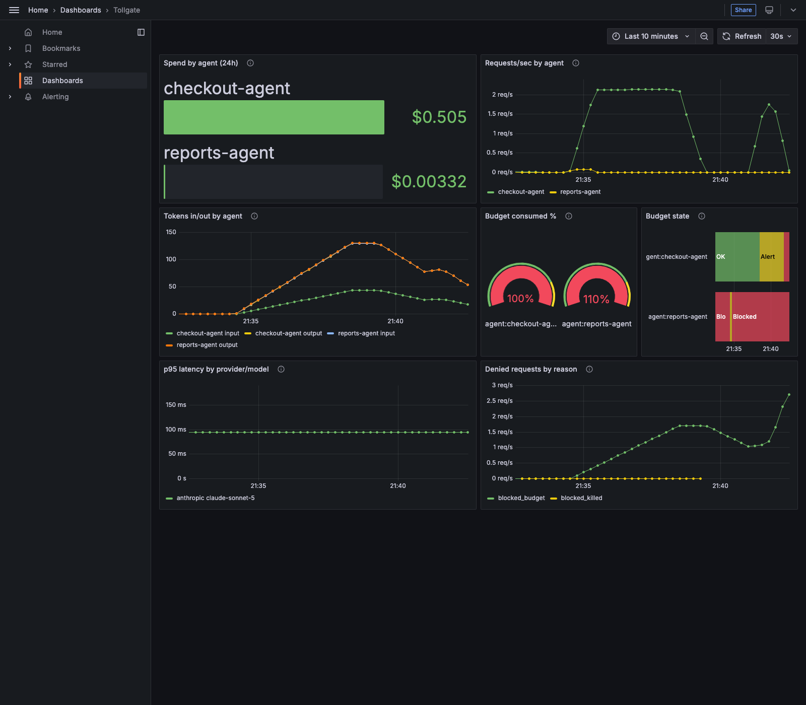Click the $0.505 spend value
The height and width of the screenshot is (705, 806).
tap(439, 117)
